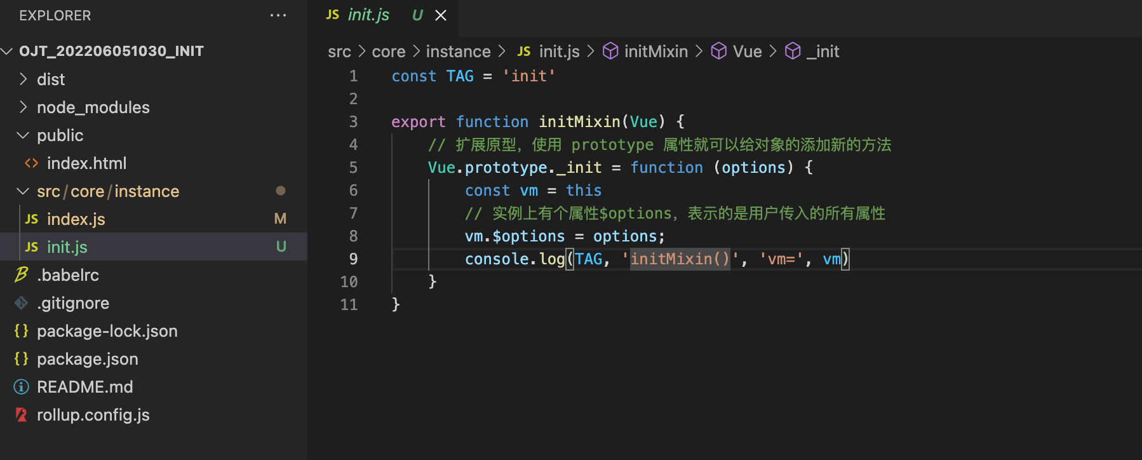
Task: Click the 'initMixin()' string on line 9
Action: [x=680, y=259]
